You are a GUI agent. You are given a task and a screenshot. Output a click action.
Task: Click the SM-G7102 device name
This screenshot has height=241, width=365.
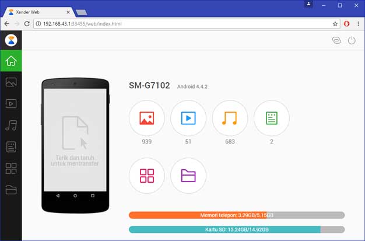point(149,86)
